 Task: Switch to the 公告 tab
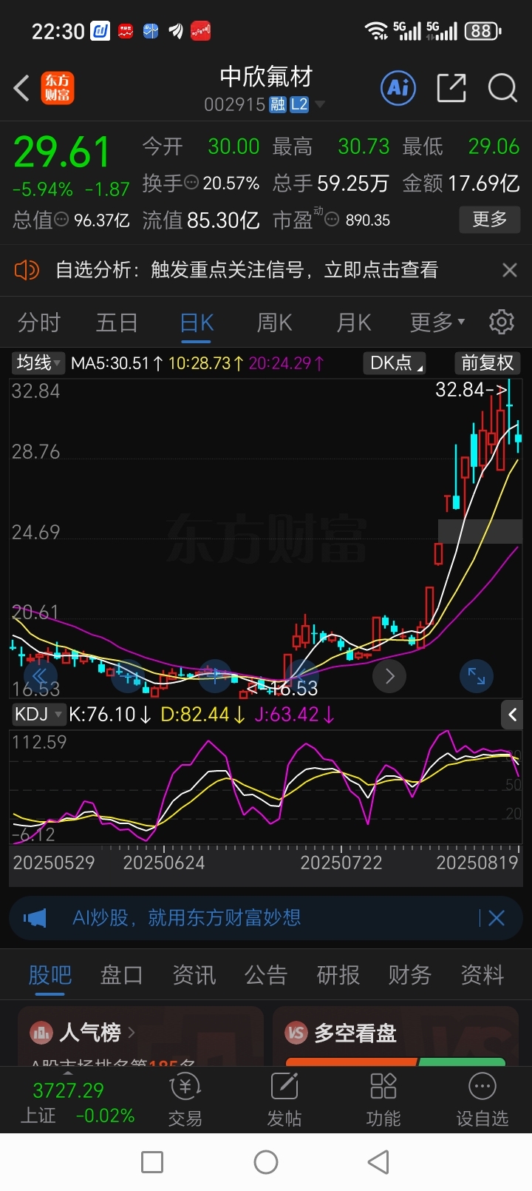266,975
